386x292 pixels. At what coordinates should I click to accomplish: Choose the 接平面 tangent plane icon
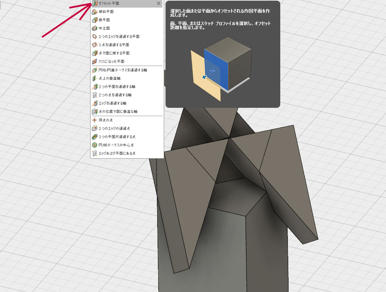click(95, 20)
